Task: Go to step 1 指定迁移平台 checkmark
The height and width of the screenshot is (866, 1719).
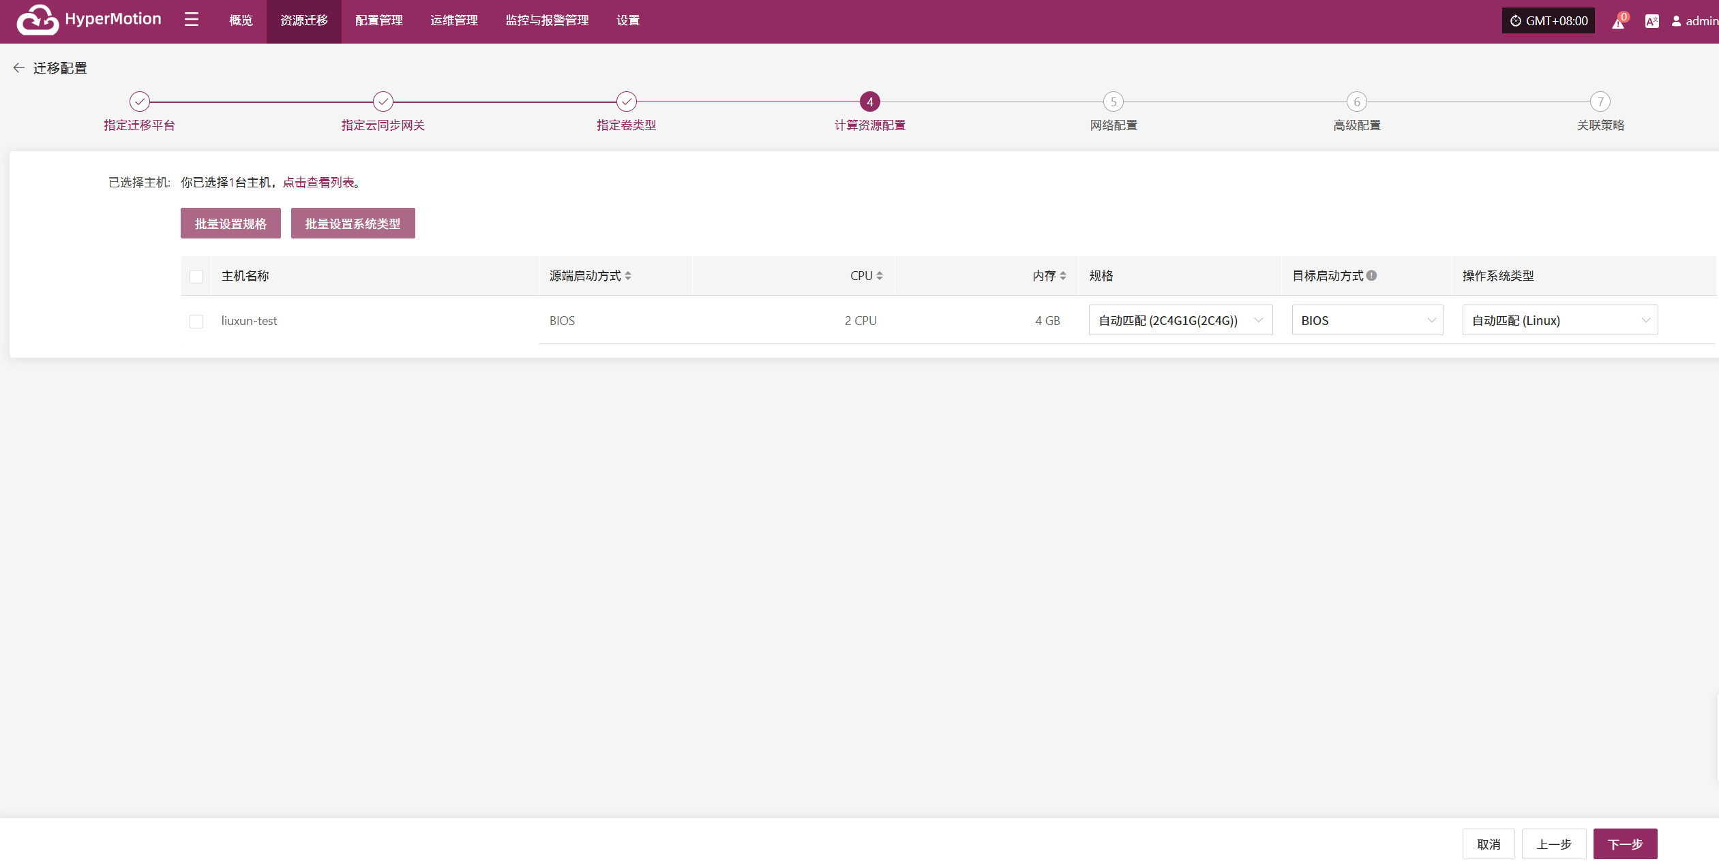Action: point(140,102)
